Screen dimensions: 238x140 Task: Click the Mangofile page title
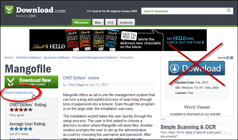point(28,69)
